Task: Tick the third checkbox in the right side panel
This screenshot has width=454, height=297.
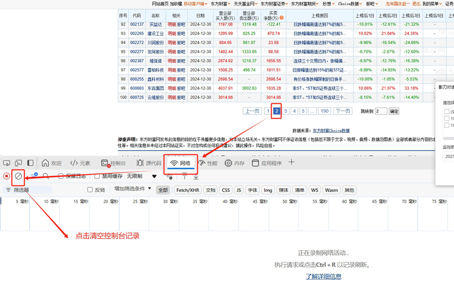Action: pyautogui.click(x=447, y=125)
